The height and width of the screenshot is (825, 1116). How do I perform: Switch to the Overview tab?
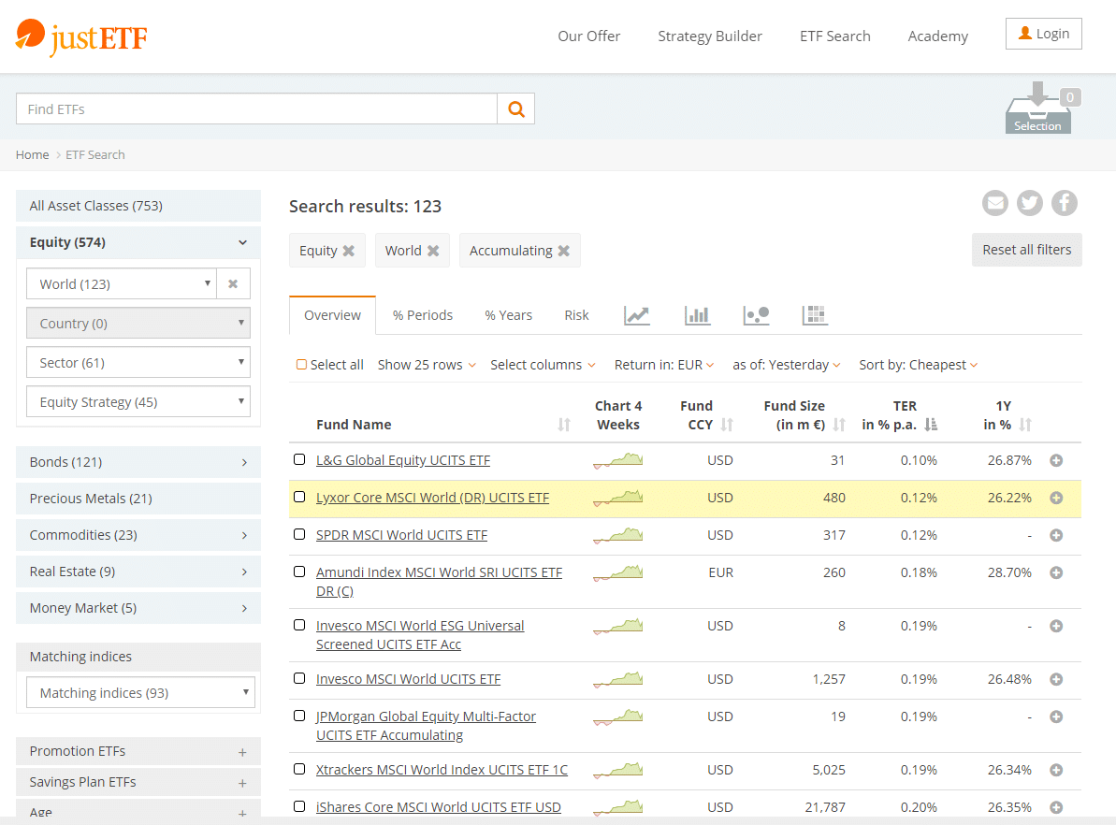click(332, 315)
